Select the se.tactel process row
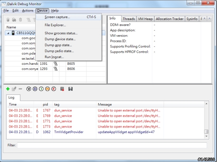This screenshot has height=162, width=217. 28,58
